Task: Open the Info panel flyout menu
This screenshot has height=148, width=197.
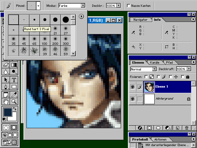Action: 193,19
